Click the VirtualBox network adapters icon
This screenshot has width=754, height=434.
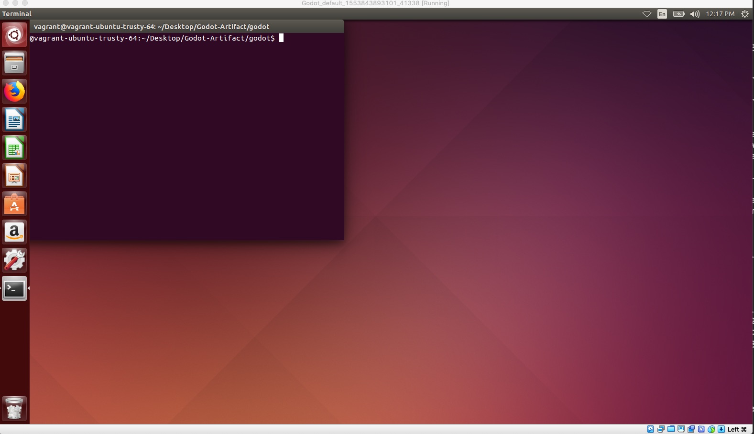pyautogui.click(x=661, y=429)
